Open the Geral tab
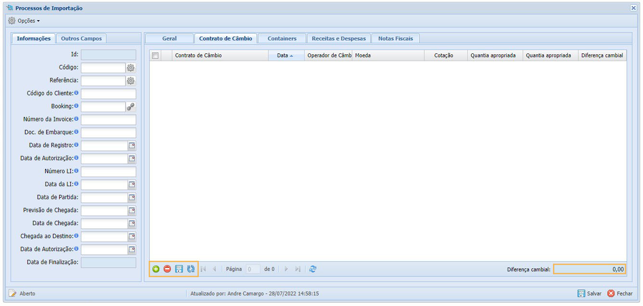 (x=169, y=38)
